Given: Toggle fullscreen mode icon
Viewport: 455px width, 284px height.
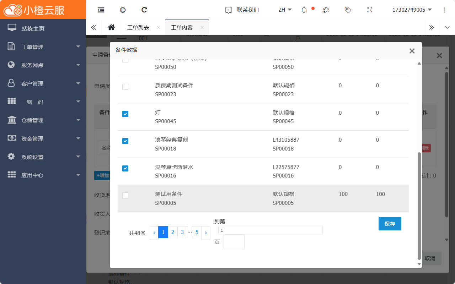Looking at the screenshot, I should coord(370,10).
